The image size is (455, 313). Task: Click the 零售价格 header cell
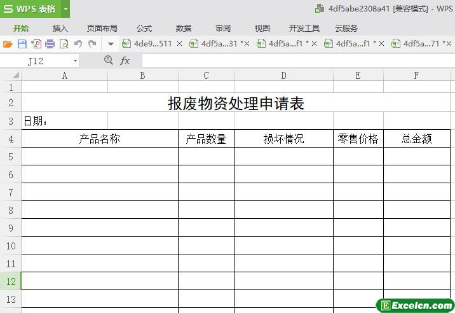tap(358, 139)
